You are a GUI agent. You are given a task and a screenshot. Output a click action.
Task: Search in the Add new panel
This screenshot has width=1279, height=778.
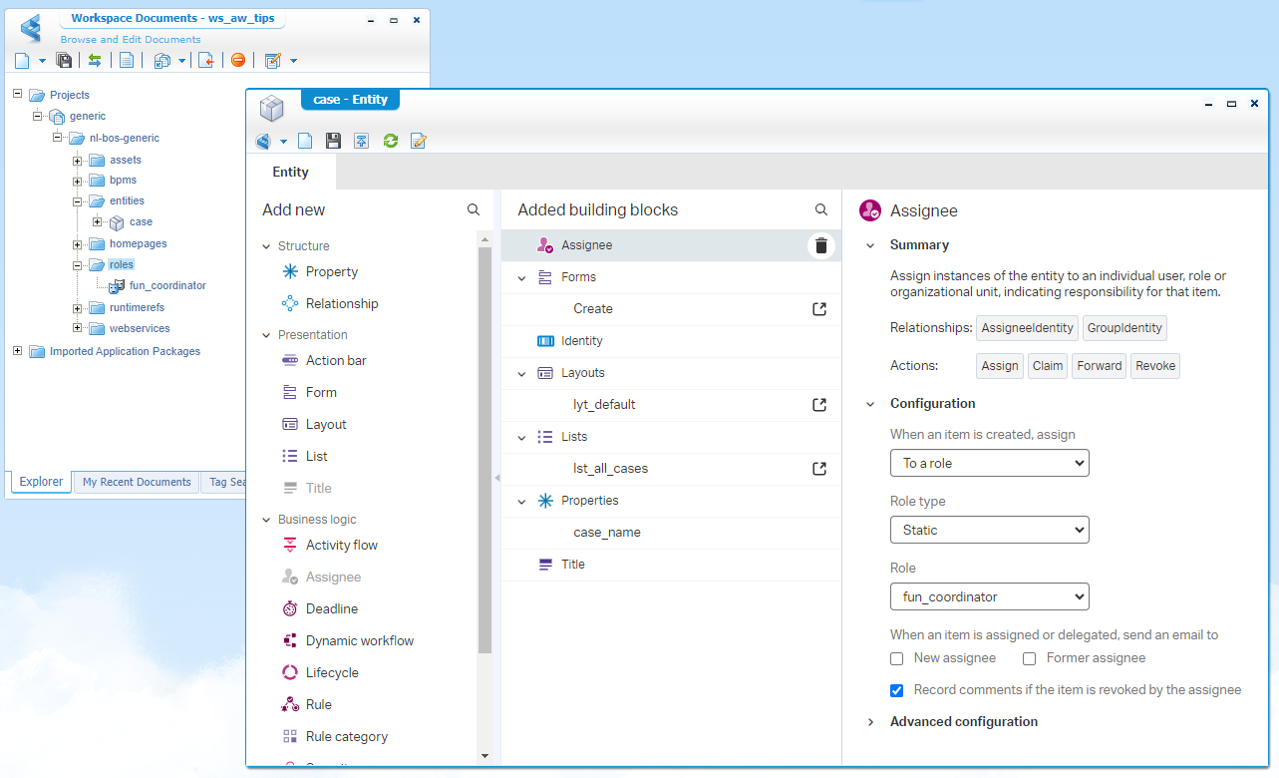[x=474, y=210]
